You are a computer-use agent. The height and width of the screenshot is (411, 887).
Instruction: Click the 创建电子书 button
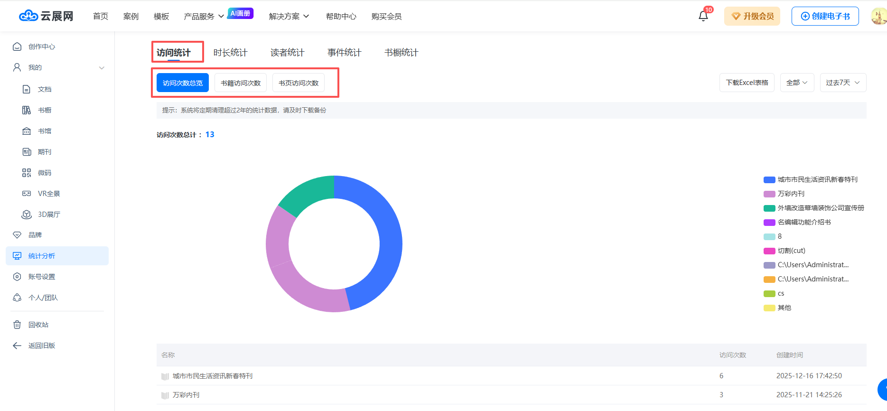[825, 16]
